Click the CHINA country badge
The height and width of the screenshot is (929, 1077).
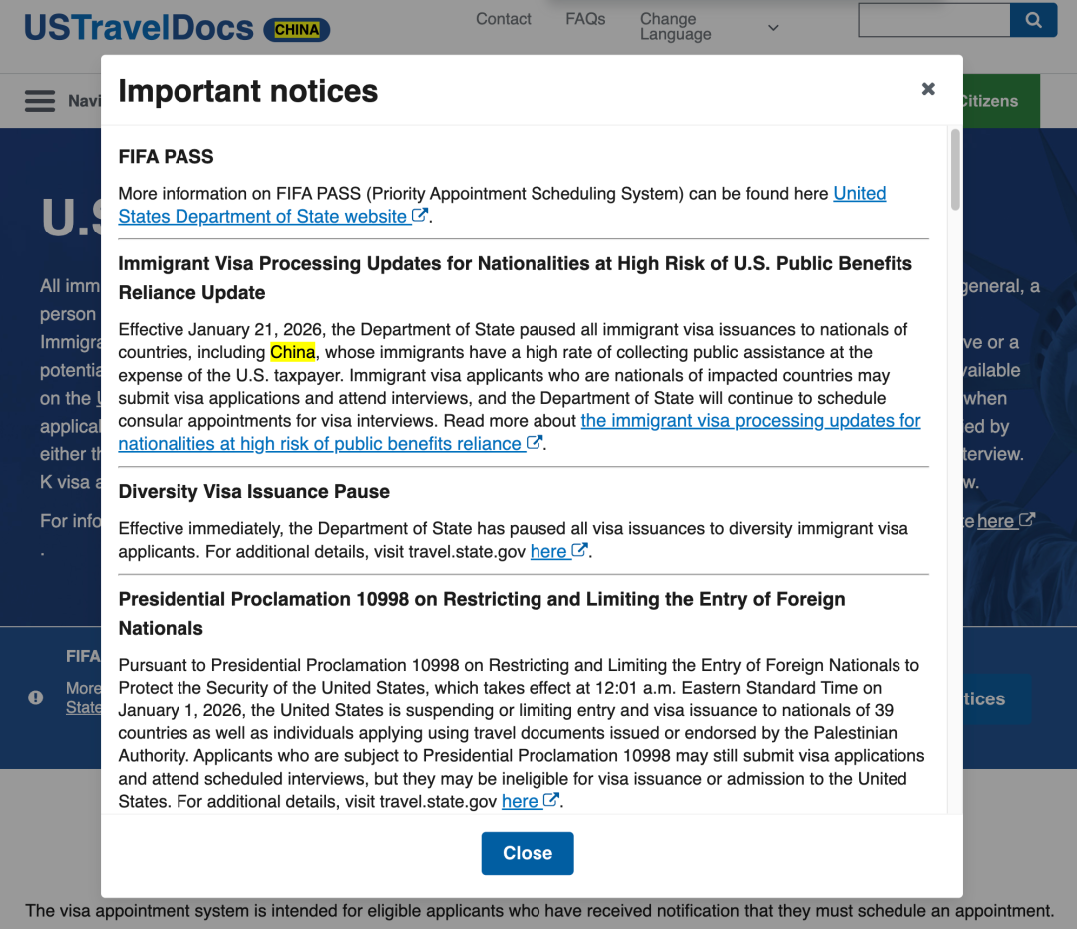point(297,30)
